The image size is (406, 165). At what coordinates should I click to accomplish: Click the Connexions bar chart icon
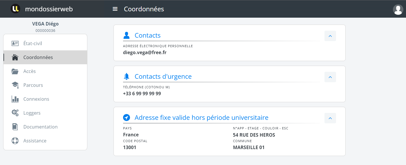[x=15, y=99]
